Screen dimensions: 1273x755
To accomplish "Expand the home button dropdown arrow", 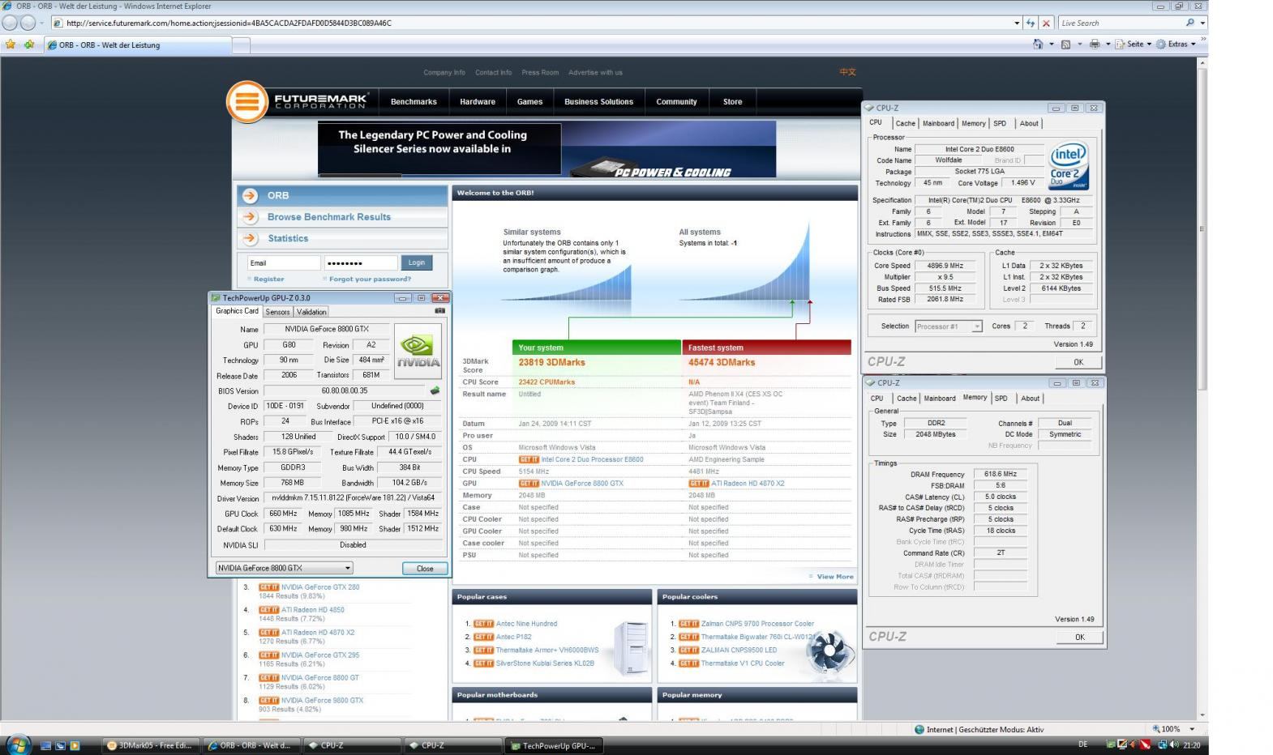I will tap(1052, 45).
